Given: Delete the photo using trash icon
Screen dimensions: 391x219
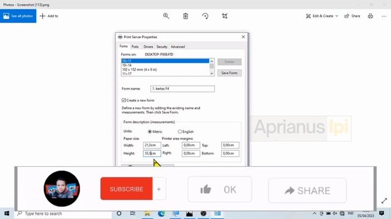Looking at the screenshot, I should coord(186,16).
